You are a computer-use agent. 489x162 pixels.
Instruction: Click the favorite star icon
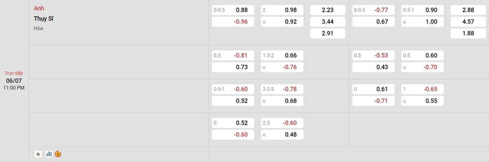point(38,154)
